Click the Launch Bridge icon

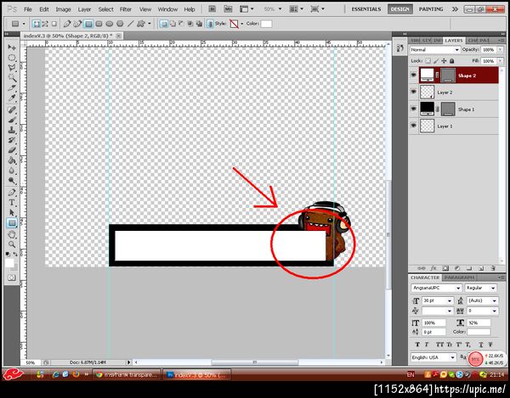point(212,9)
